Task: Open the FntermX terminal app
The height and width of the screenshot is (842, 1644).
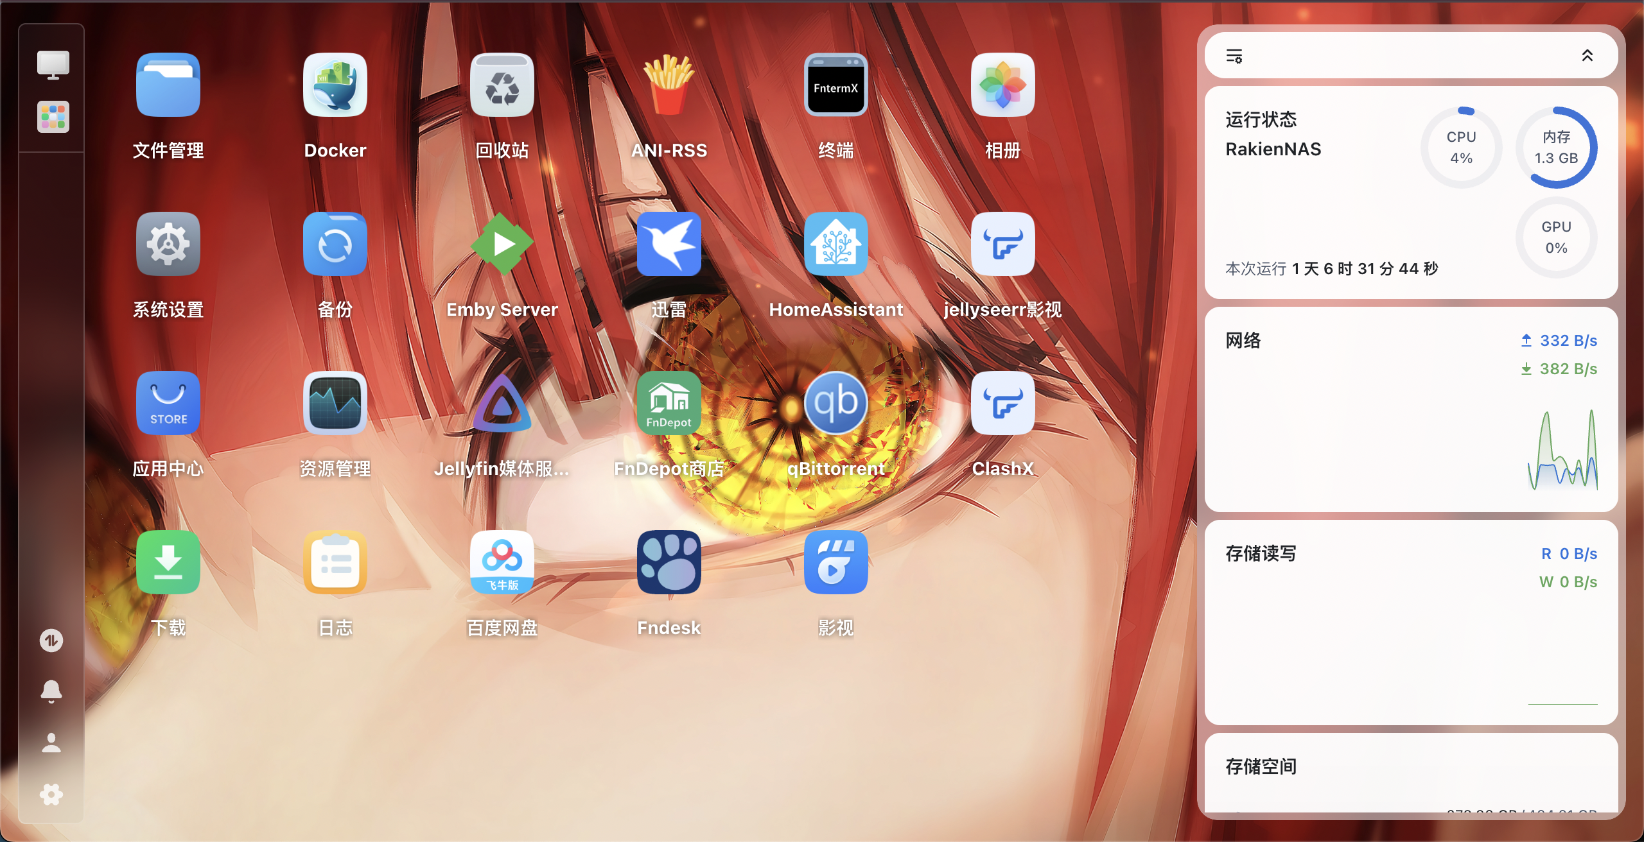Action: pos(835,85)
